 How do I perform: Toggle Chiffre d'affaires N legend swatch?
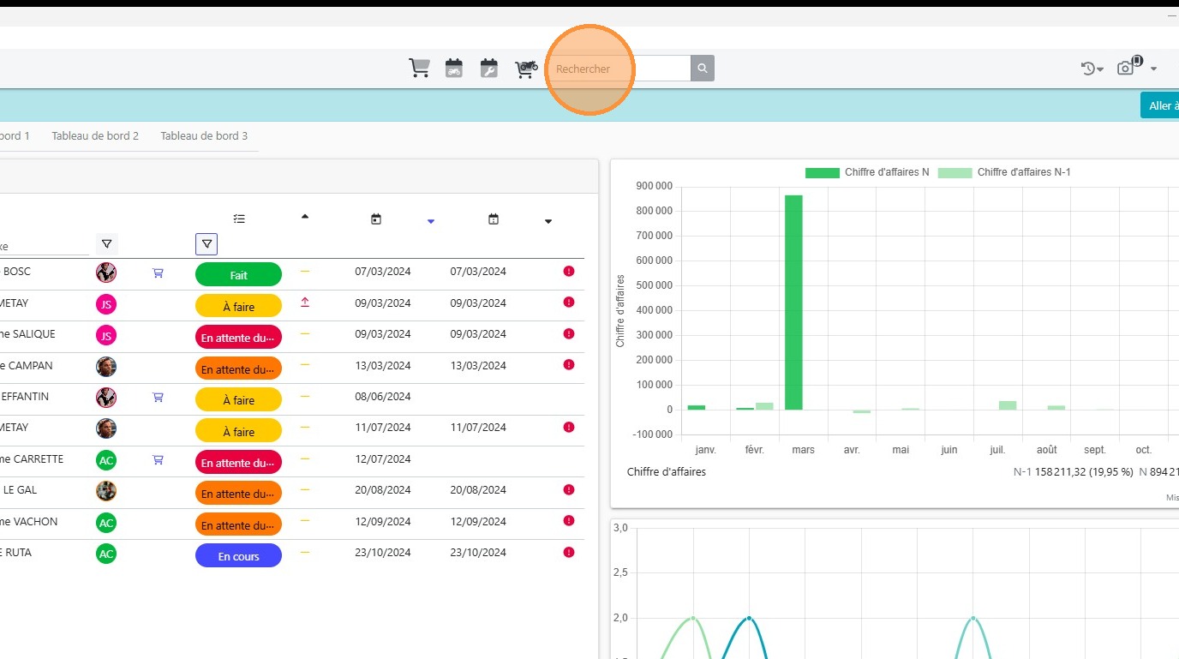[822, 172]
